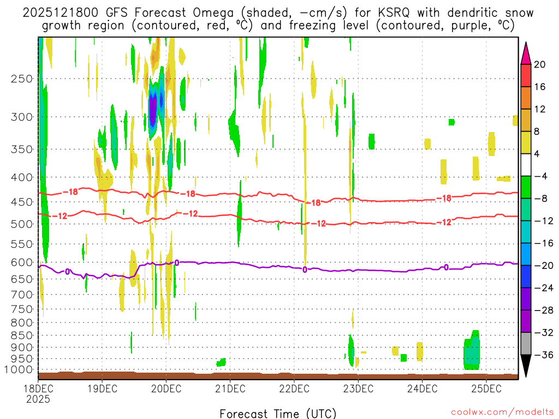Click the 650 pressure level label
The height and width of the screenshot is (419, 559).
(22, 279)
